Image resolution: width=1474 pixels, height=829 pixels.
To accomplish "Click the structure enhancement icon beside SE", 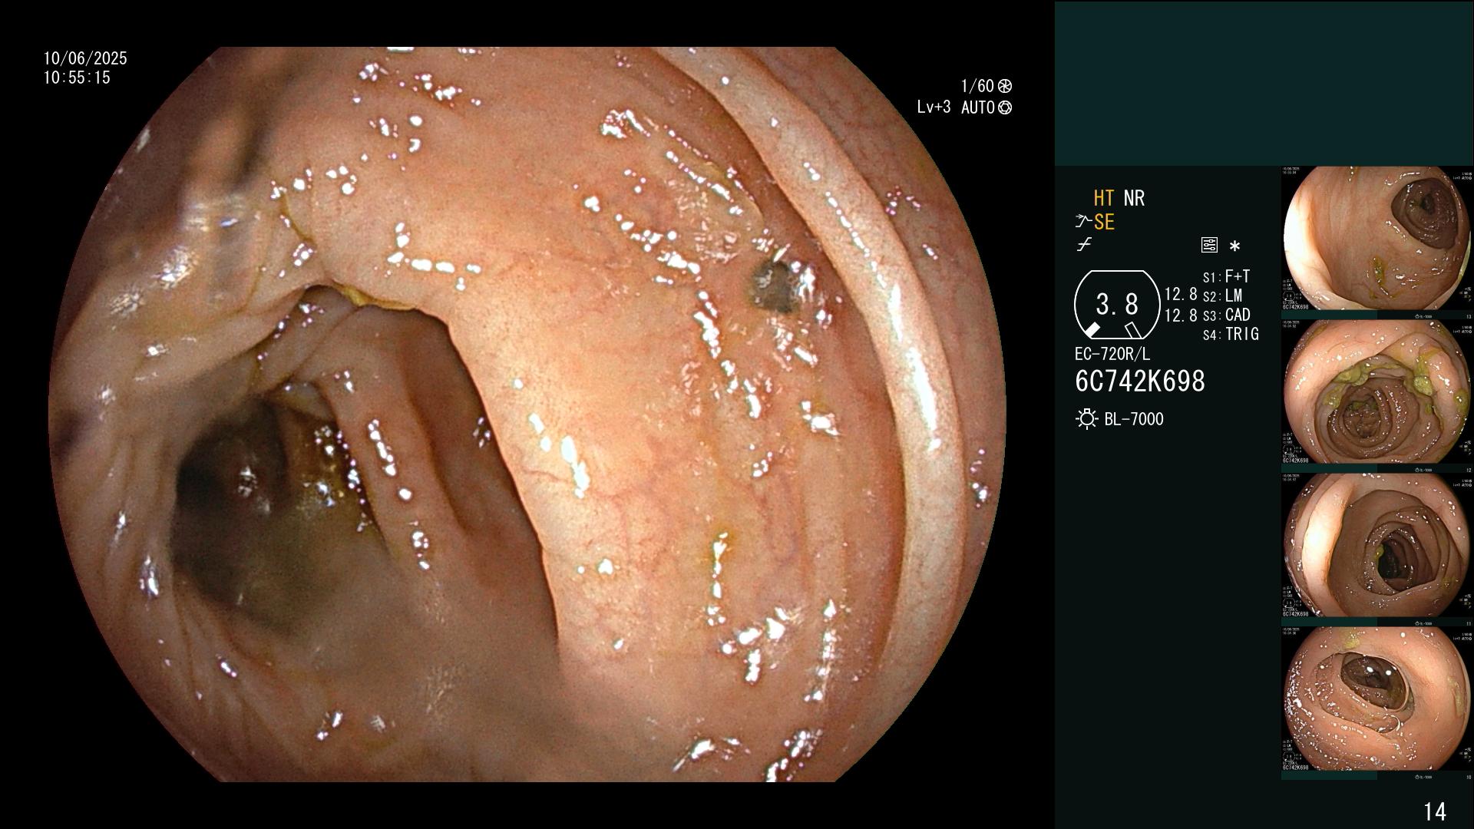I will point(1083,222).
